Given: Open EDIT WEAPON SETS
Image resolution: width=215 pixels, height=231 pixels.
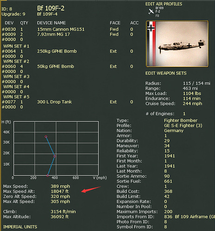Looking at the screenshot, I should 166,73.
